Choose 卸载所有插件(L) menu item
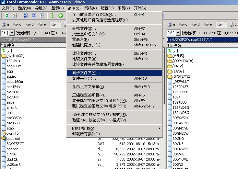 [114, 134]
